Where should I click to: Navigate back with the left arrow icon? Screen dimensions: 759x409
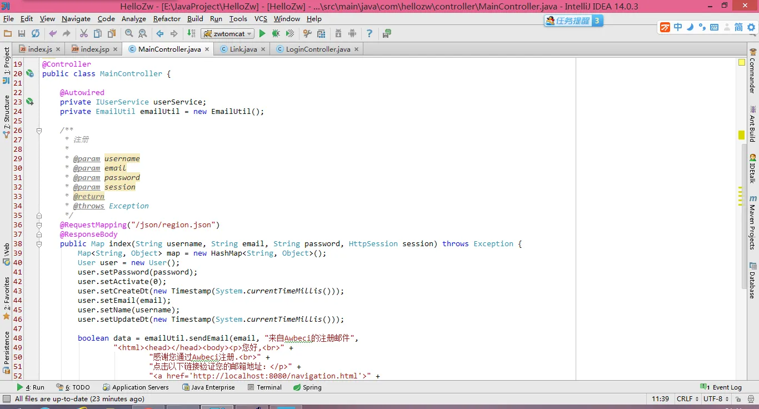tap(160, 34)
